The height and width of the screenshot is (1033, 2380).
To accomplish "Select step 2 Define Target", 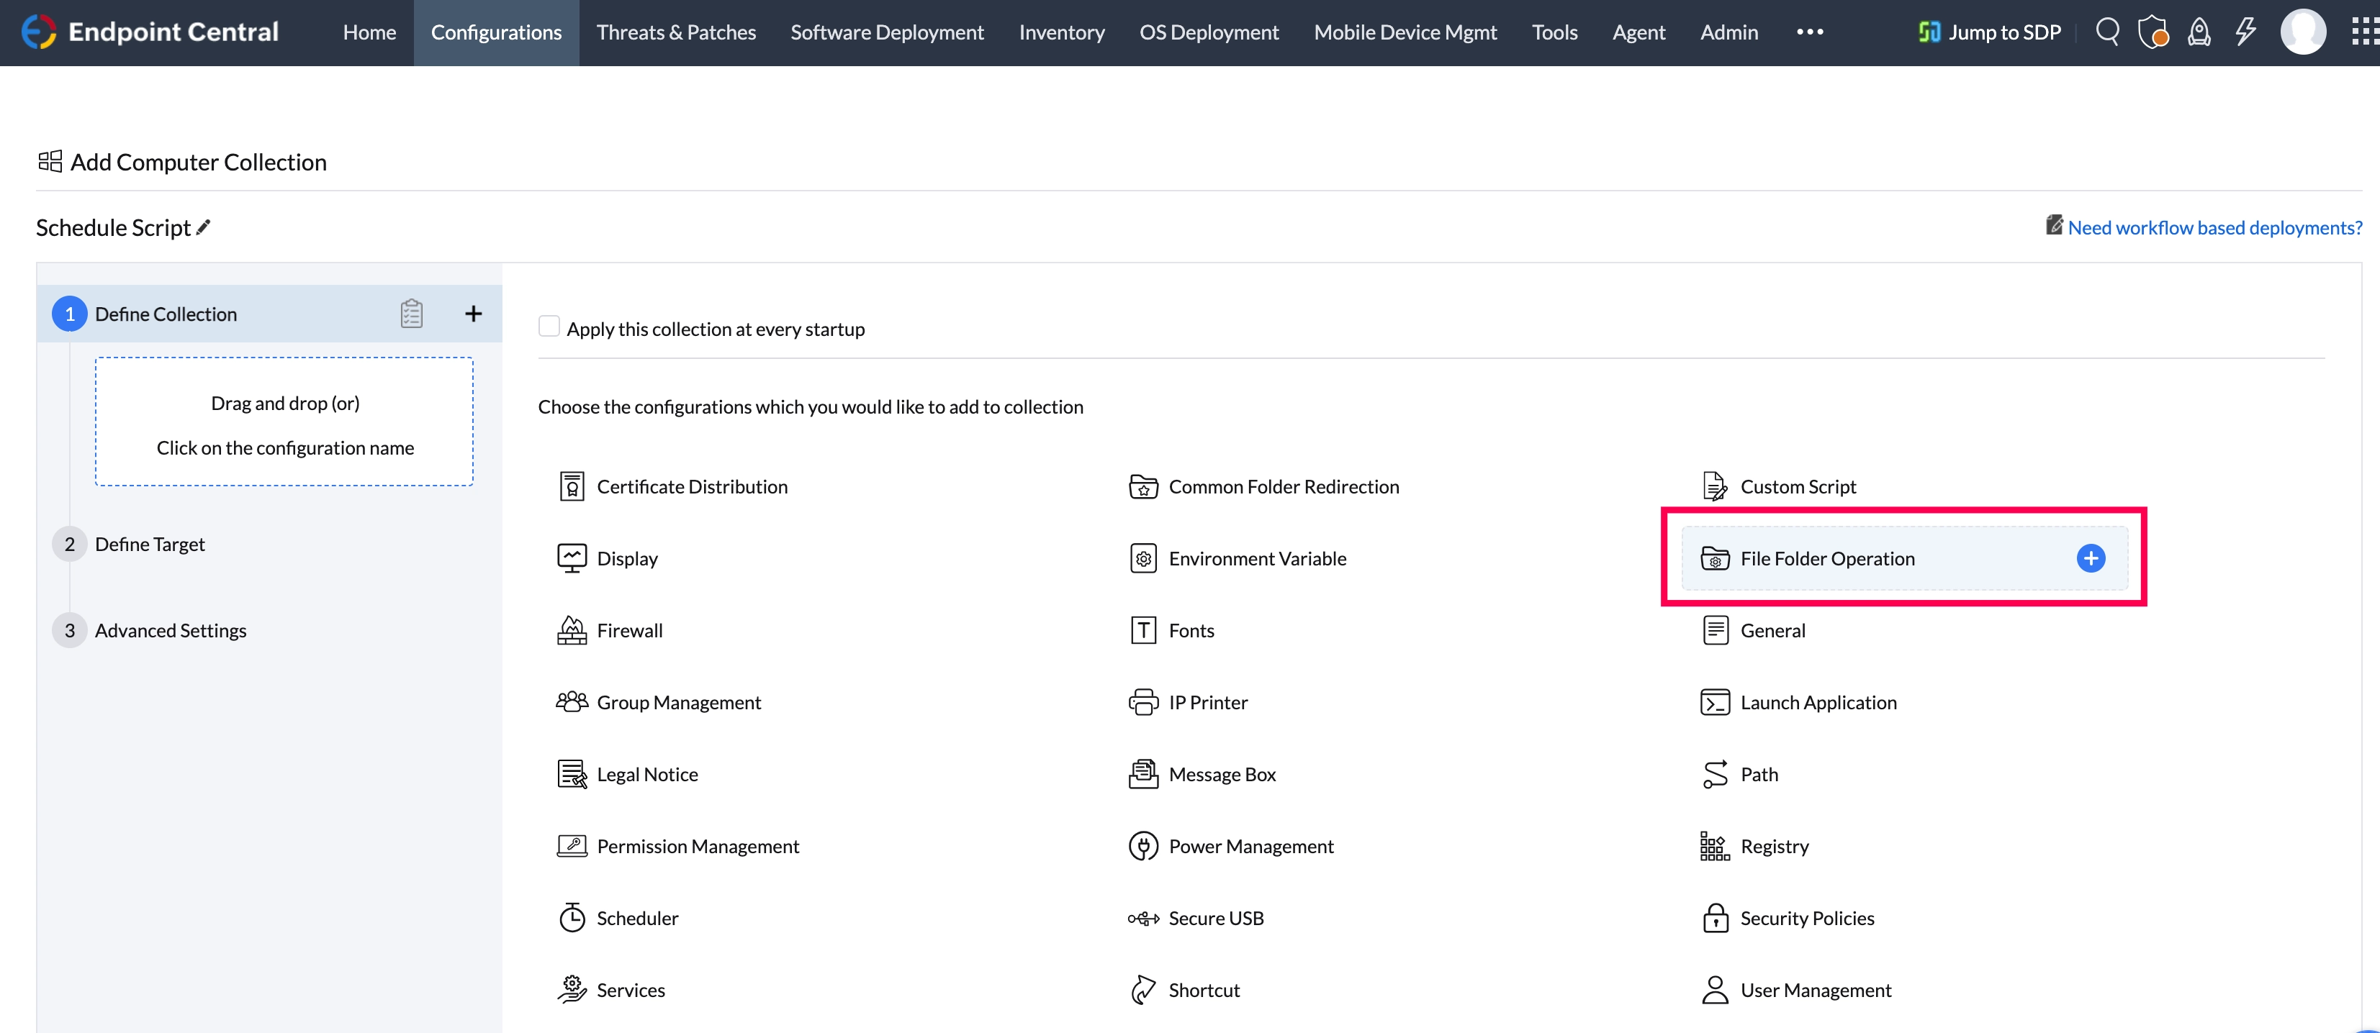I will click(x=150, y=544).
